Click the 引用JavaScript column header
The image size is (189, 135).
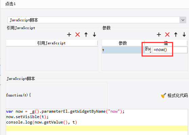[51, 43]
